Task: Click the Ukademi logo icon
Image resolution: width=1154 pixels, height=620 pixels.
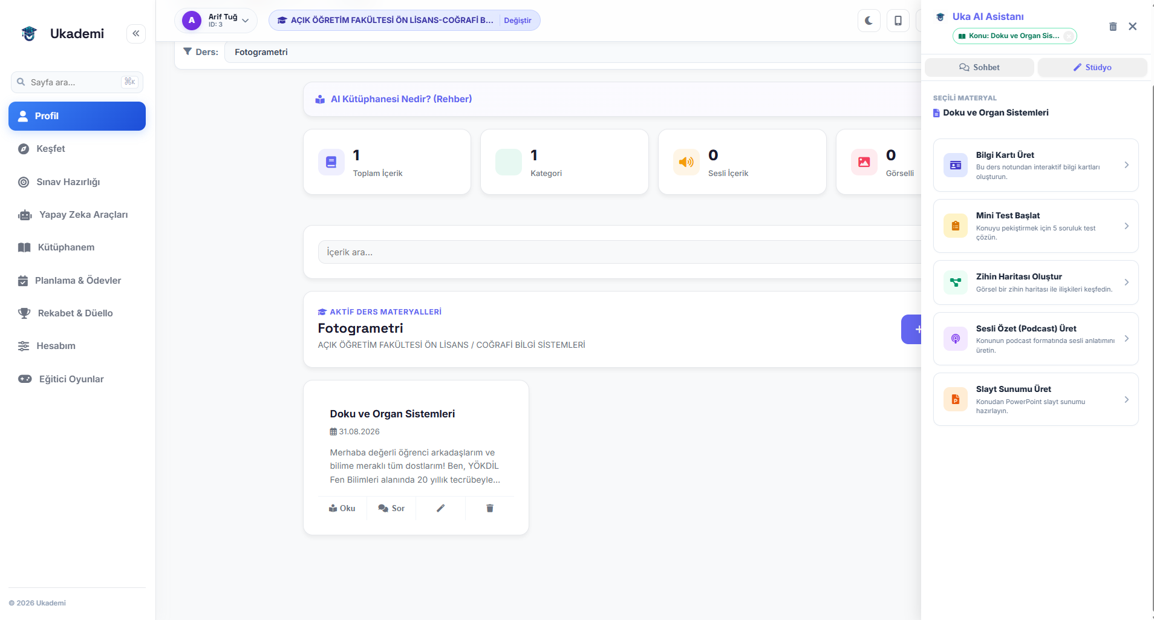Action: 29,34
